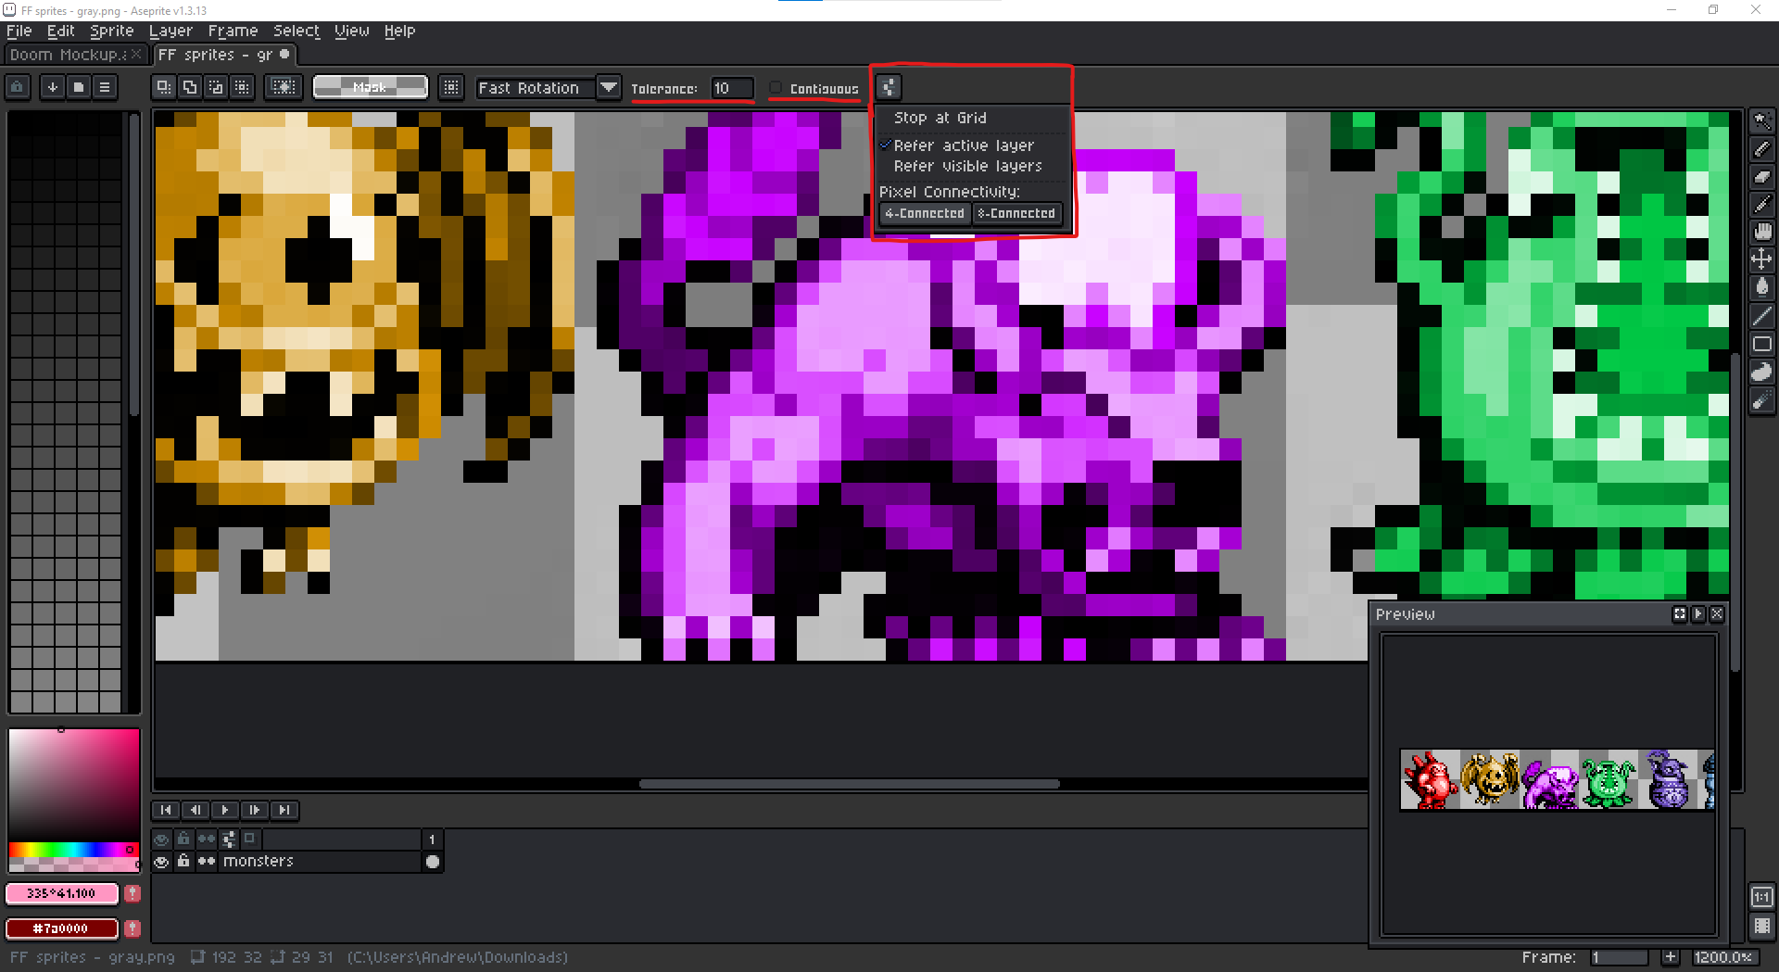Open the Edit menu

(61, 31)
